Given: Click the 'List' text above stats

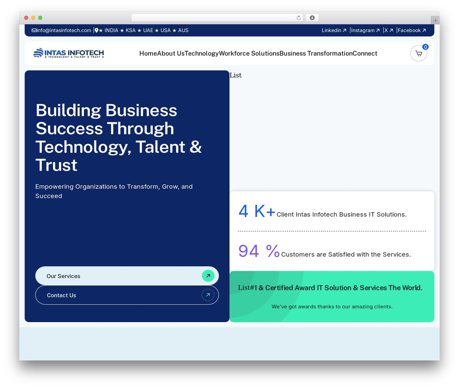Looking at the screenshot, I should [236, 75].
